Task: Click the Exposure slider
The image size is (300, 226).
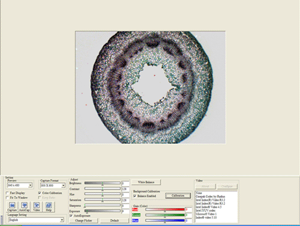Action: coord(103,211)
